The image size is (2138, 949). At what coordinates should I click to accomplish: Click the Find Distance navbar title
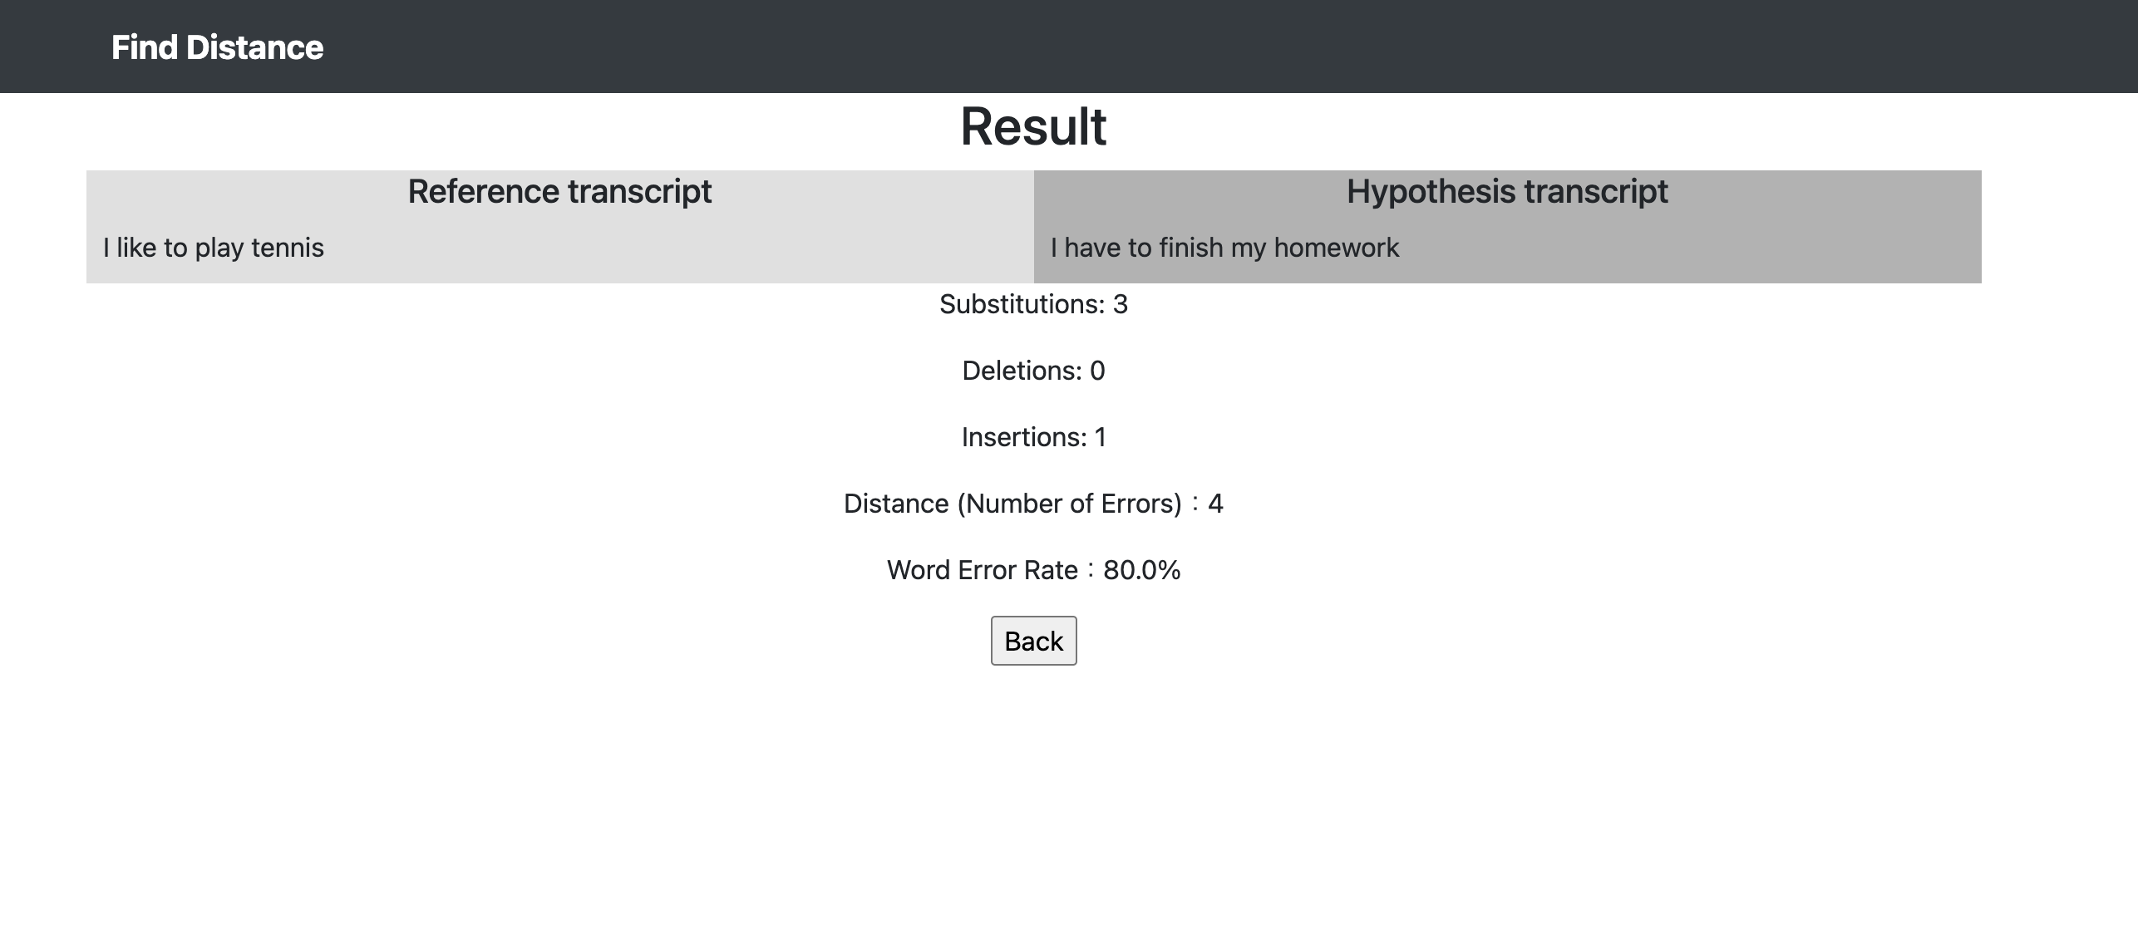[218, 47]
